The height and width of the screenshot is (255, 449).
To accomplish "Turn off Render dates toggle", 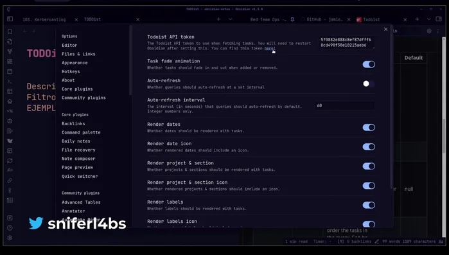I will (x=369, y=127).
